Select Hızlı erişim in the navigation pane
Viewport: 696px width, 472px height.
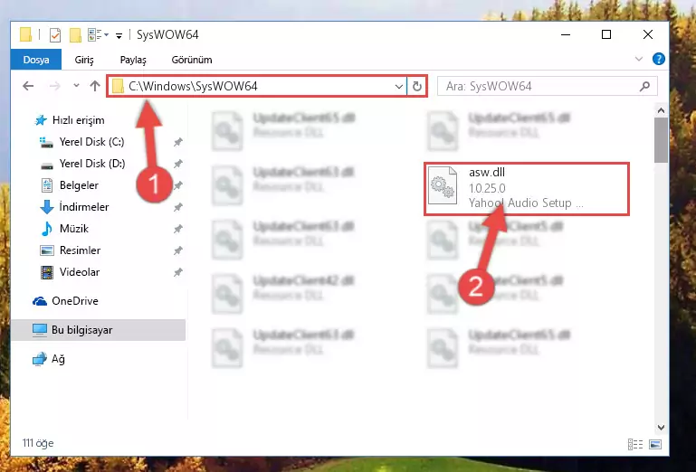tap(70, 120)
